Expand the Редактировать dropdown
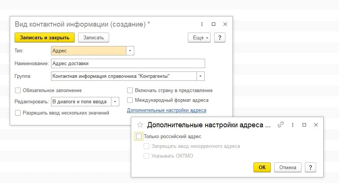This screenshot has height=183, width=339. click(115, 101)
